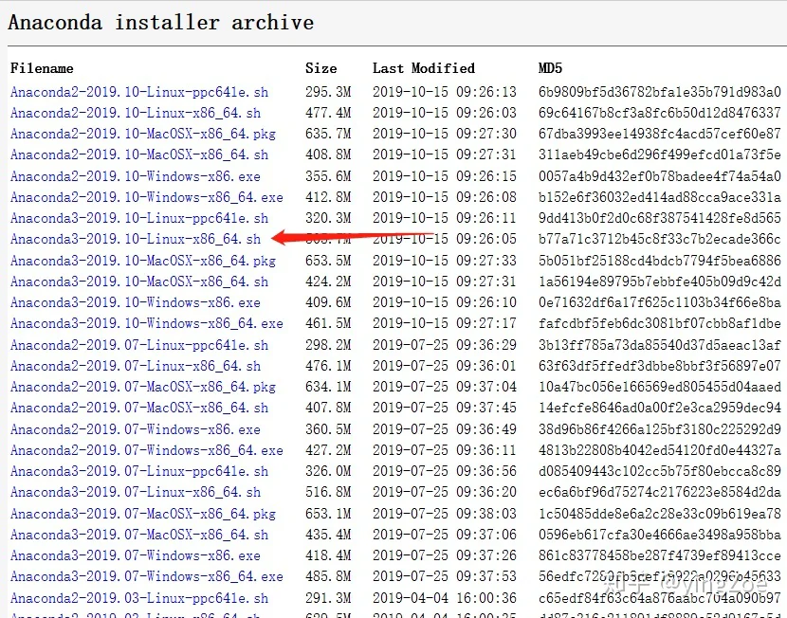This screenshot has height=618, width=787.
Task: Download Anaconda2-2019.07-MacOSX-x86_64.pkg
Action: (143, 387)
